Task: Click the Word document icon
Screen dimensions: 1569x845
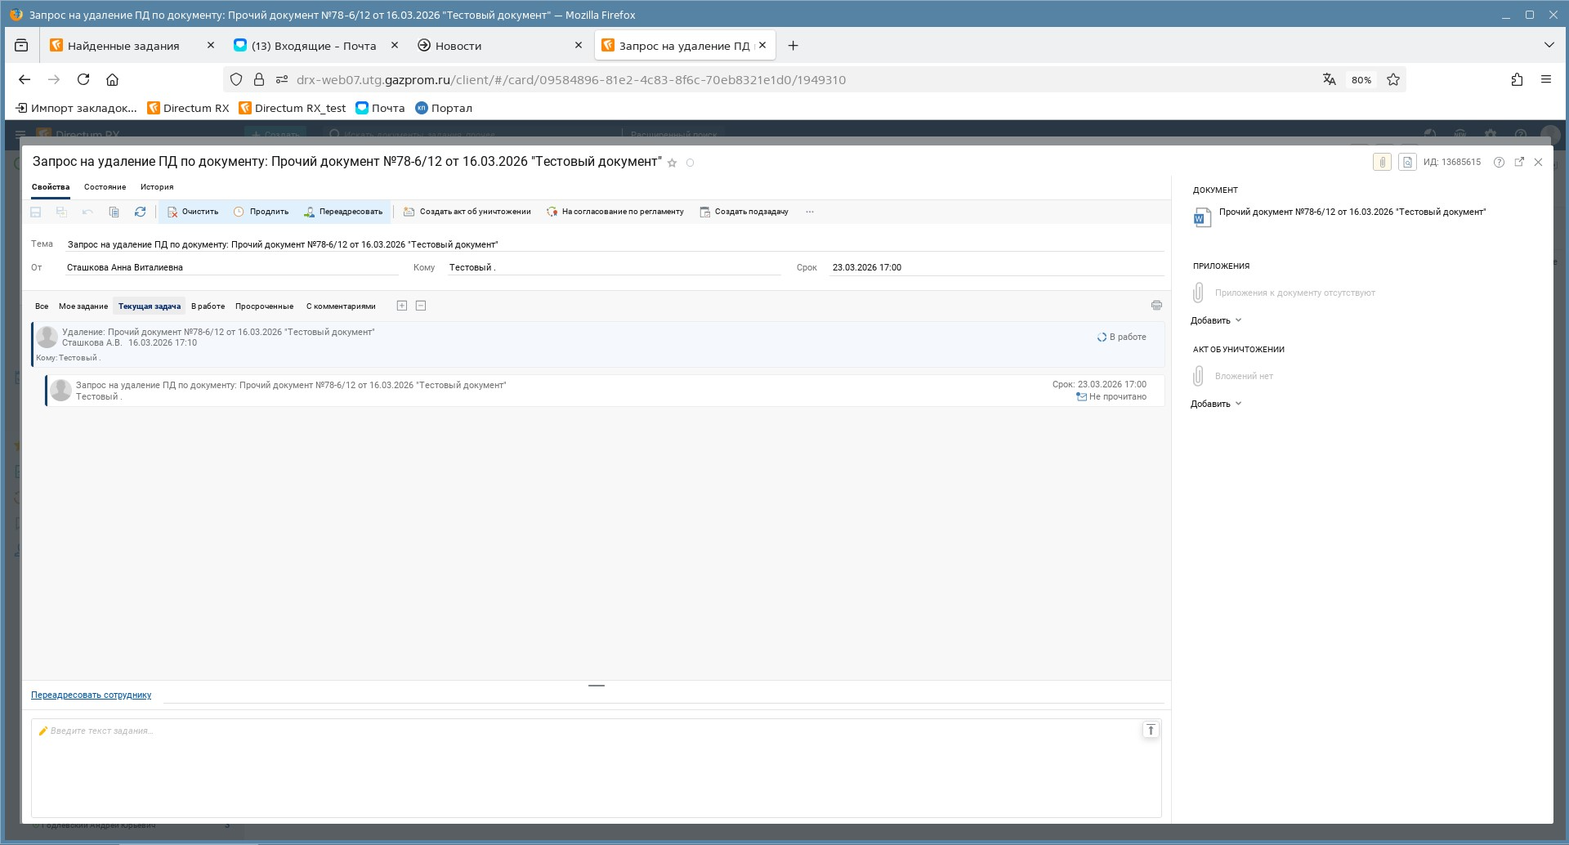Action: [1201, 217]
